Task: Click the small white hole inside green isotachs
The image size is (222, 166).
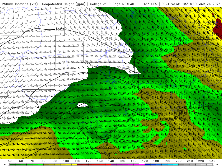Action: (x=82, y=105)
